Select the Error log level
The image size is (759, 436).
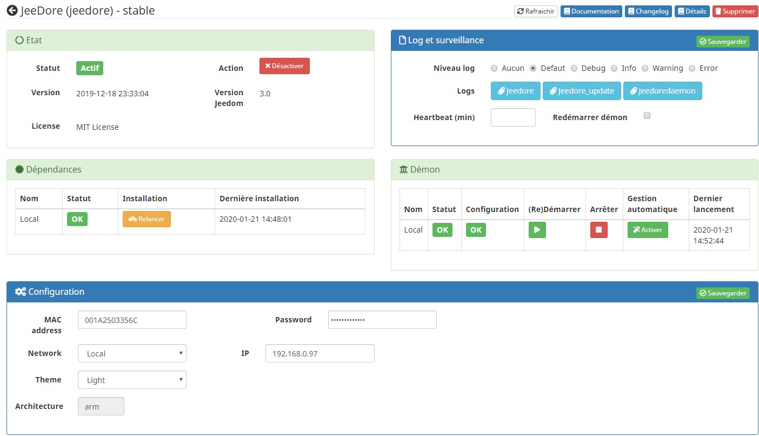pyautogui.click(x=692, y=68)
